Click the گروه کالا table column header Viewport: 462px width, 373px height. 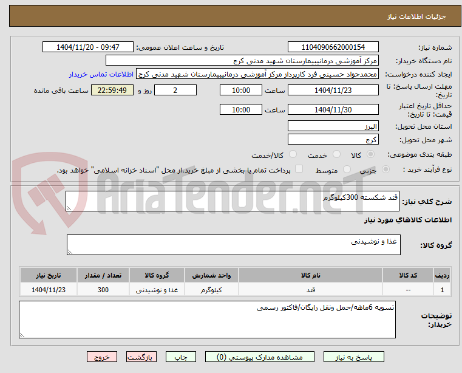157,275
